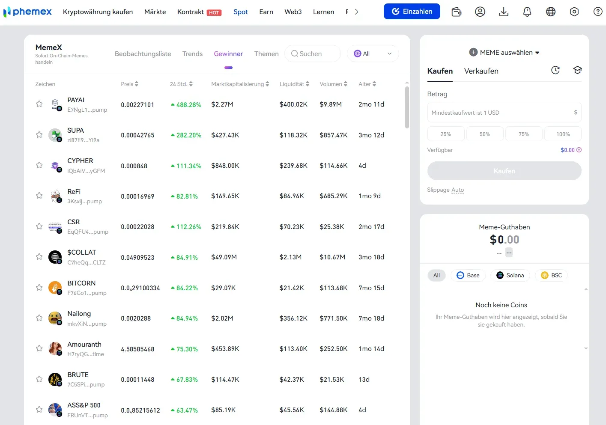The width and height of the screenshot is (606, 425).
Task: Star SUPA to add to watchlist
Action: (39, 135)
